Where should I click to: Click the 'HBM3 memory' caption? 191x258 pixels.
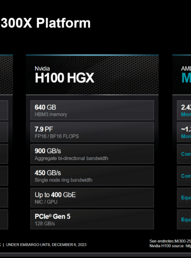tap(51, 114)
